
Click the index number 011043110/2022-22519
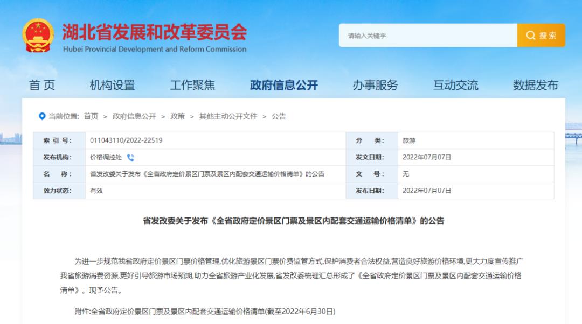tap(126, 140)
